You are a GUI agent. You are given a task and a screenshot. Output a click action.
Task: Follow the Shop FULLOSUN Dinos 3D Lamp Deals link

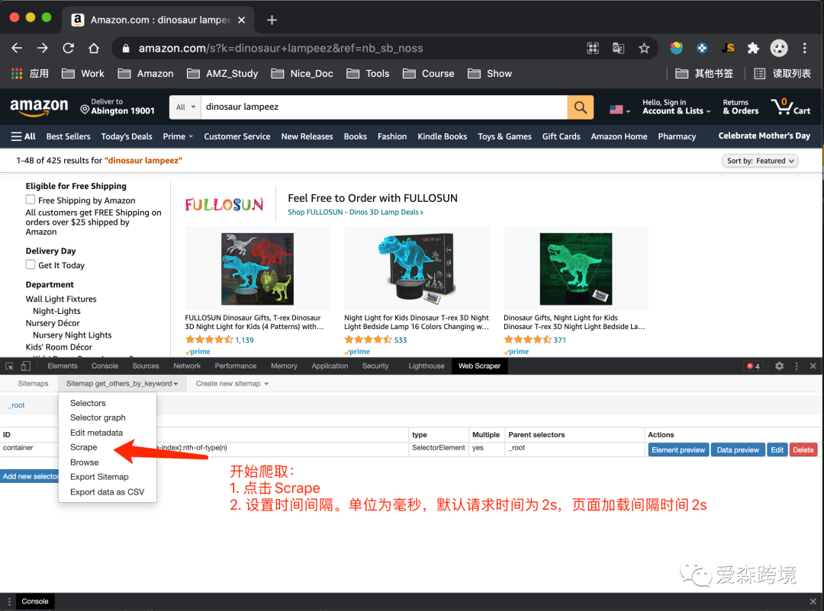click(x=356, y=212)
